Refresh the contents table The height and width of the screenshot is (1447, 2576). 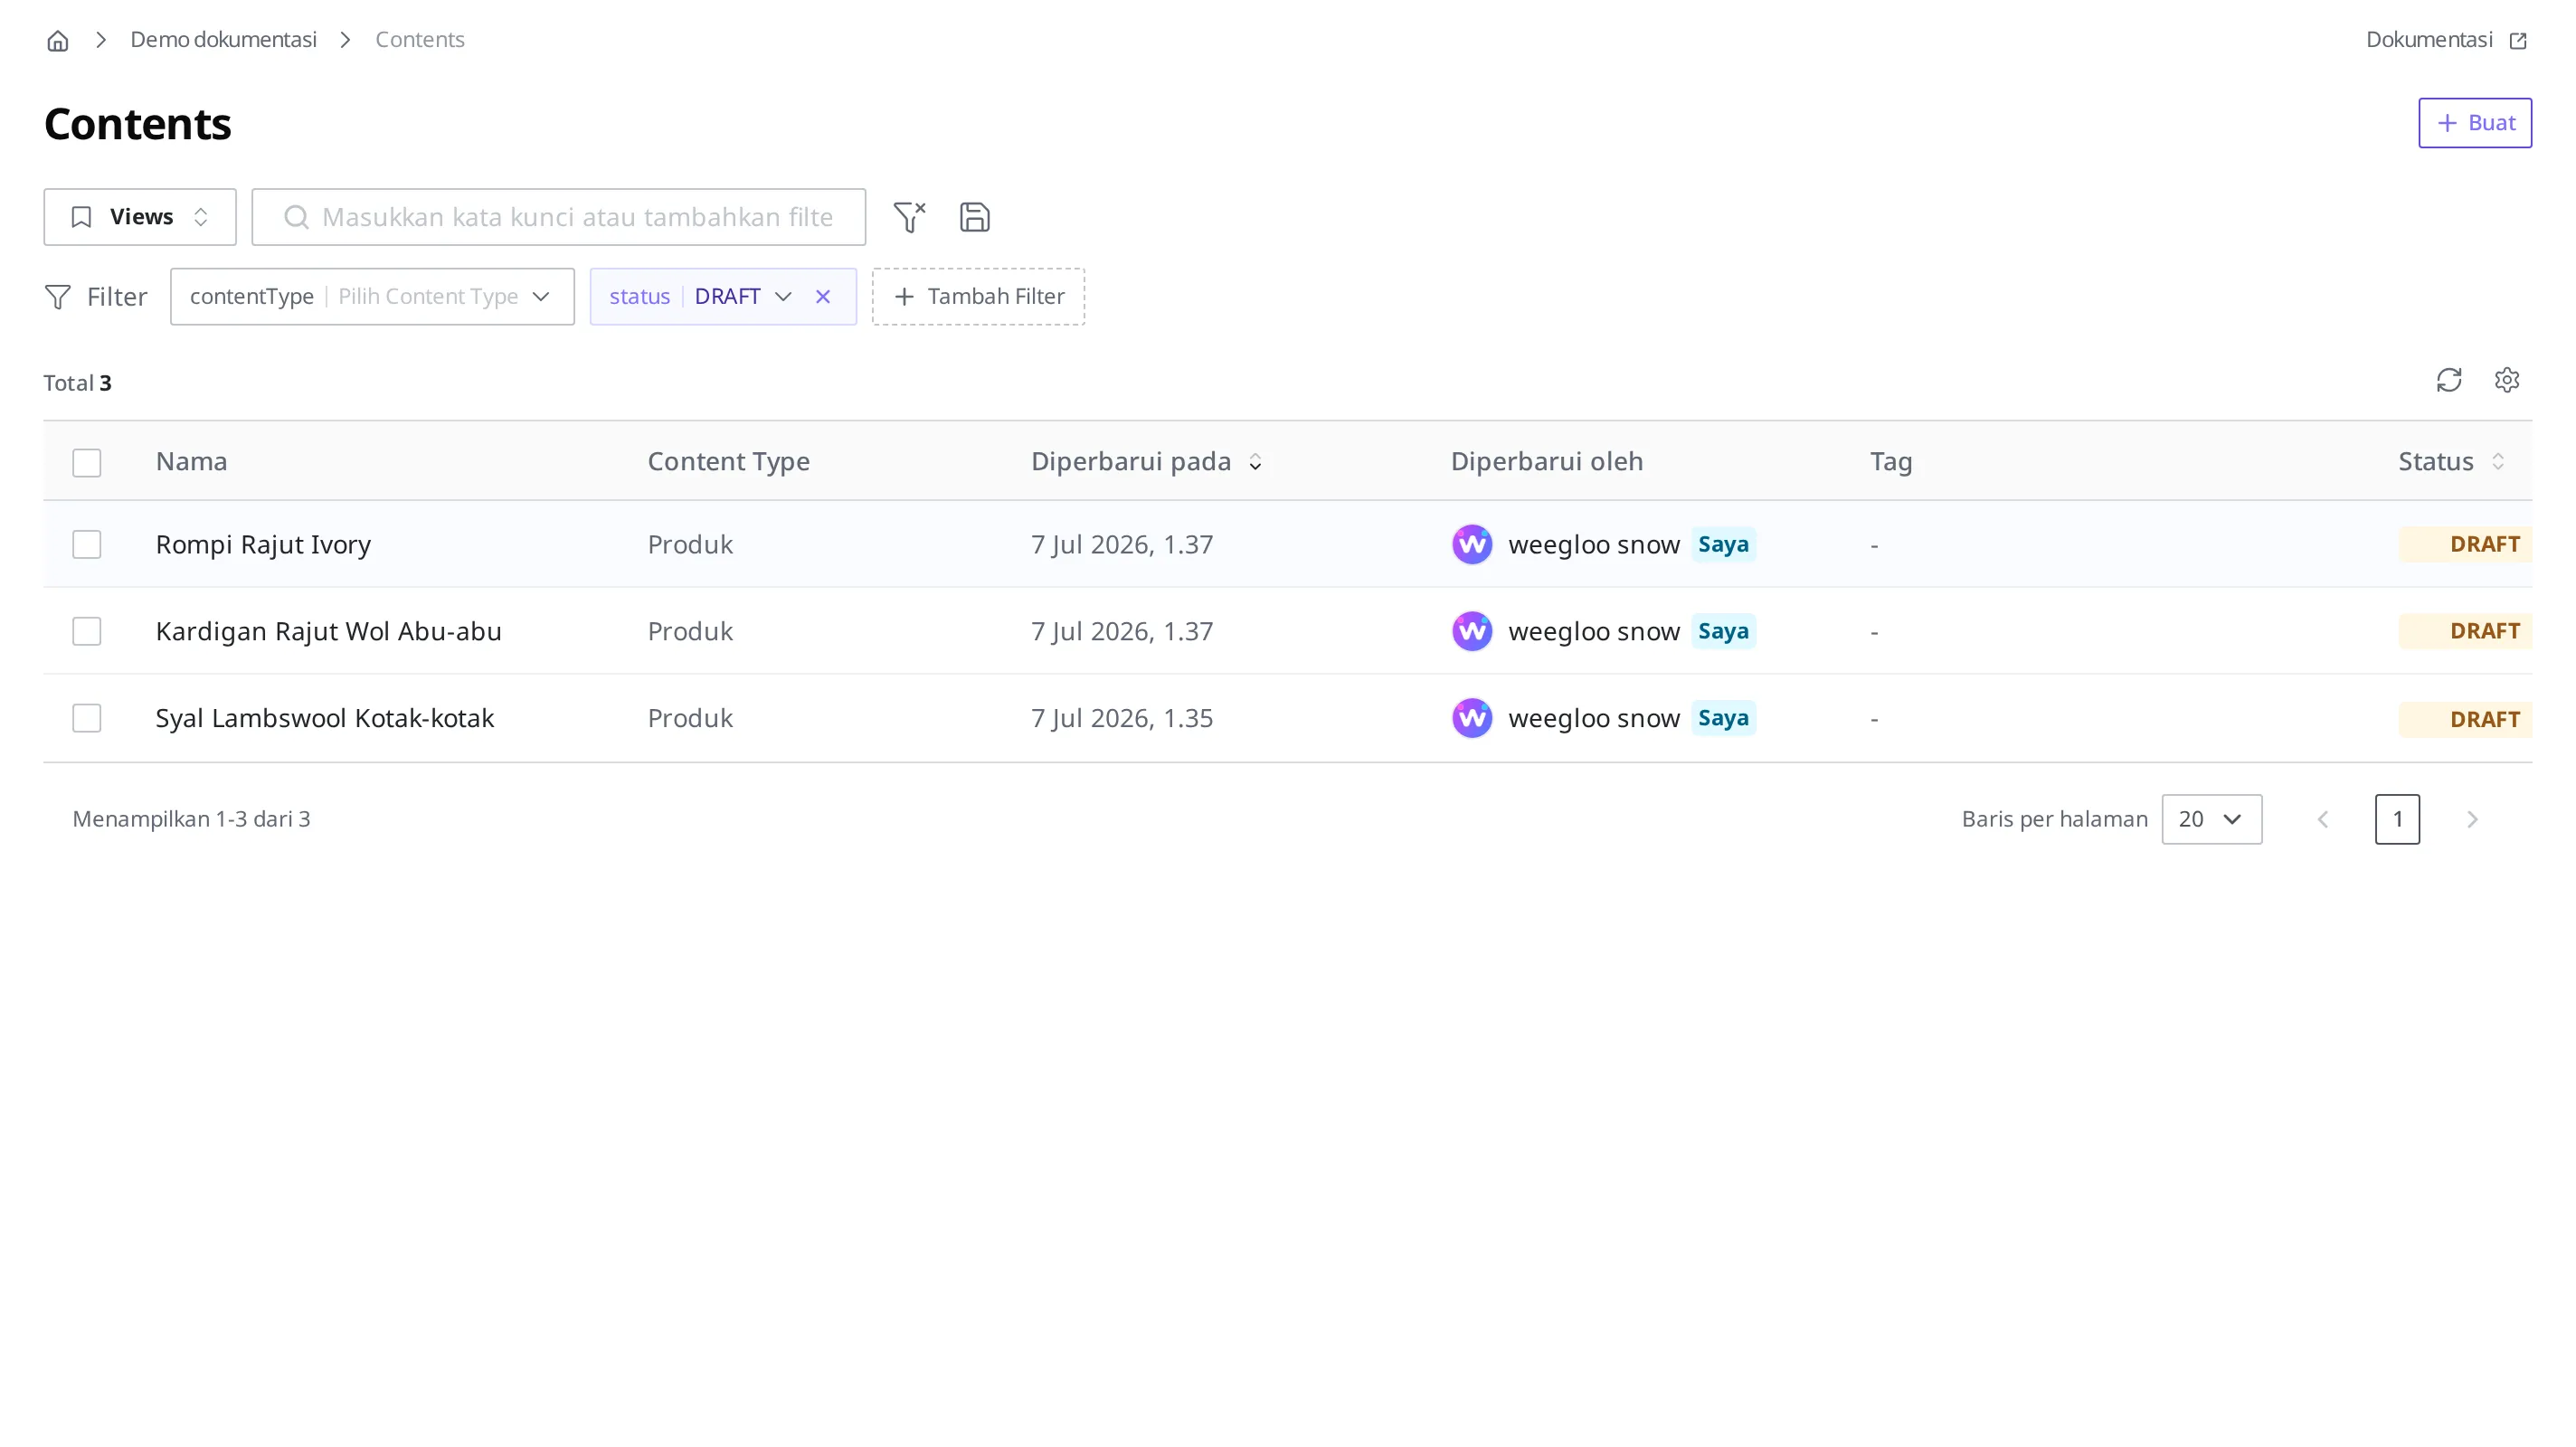[x=2449, y=381]
